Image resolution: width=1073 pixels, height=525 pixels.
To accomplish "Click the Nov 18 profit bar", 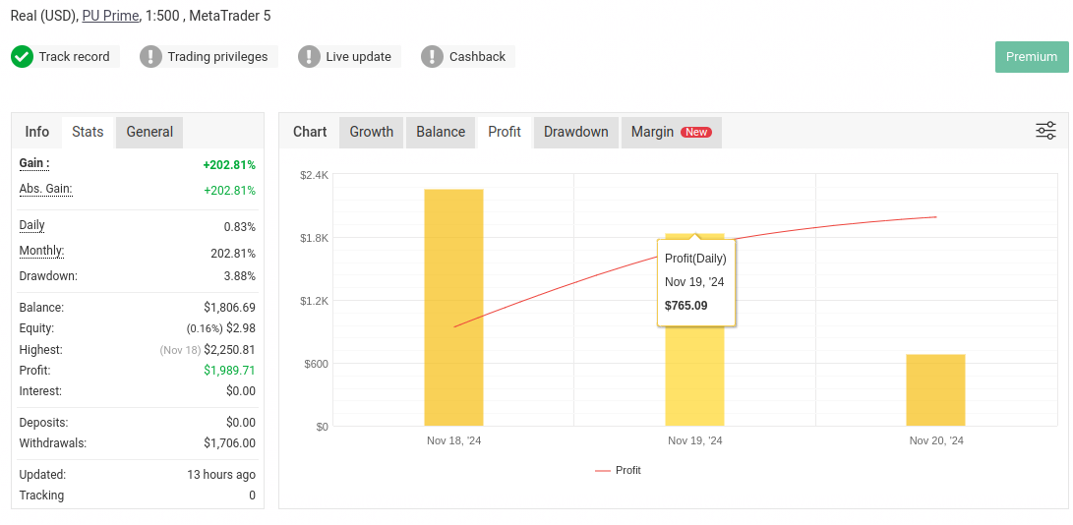I will point(453,307).
